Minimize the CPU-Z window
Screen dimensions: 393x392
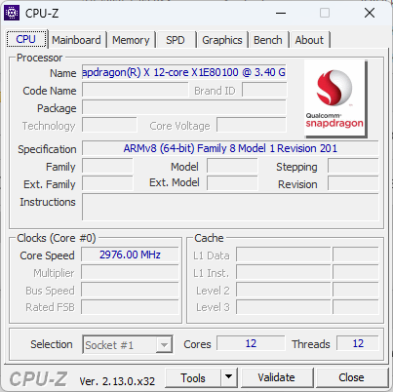pyautogui.click(x=281, y=13)
